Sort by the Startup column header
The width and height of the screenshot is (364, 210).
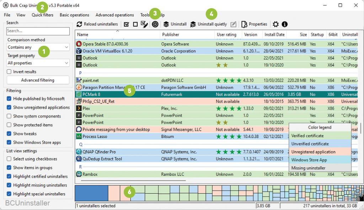317,34
